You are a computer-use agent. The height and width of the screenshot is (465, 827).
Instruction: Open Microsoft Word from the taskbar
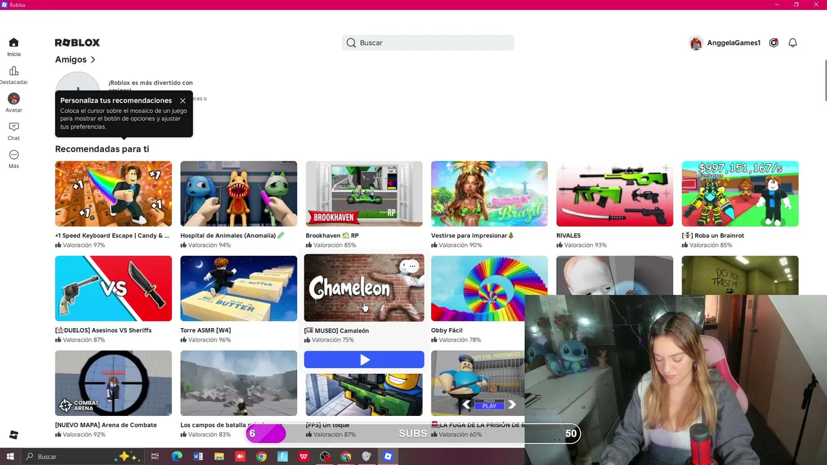click(198, 457)
